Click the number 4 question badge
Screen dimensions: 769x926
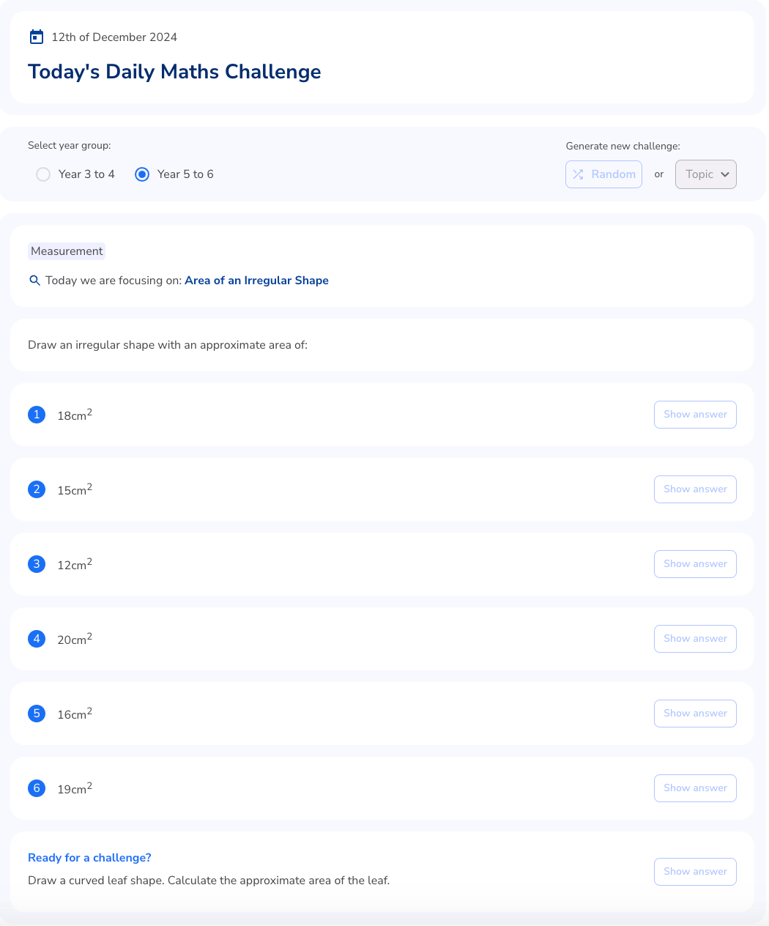point(37,639)
